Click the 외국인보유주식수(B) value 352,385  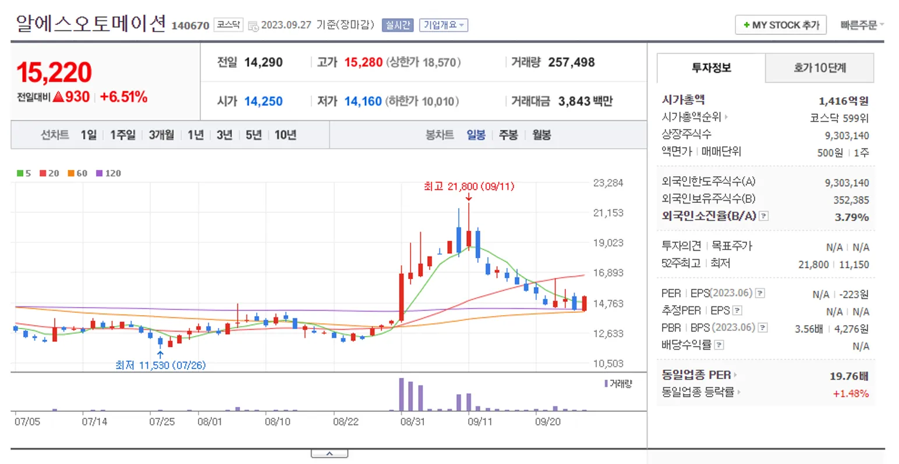pos(851,200)
